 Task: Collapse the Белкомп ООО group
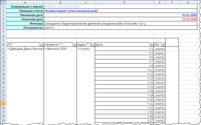pos(46,49)
